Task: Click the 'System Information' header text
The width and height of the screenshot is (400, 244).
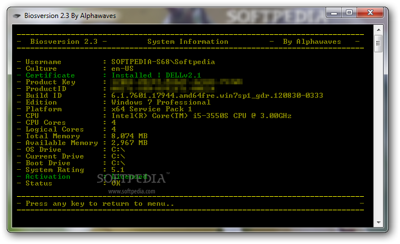Action: (188, 42)
